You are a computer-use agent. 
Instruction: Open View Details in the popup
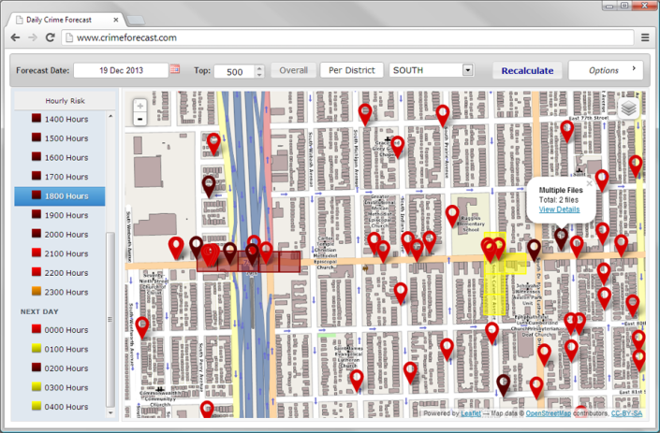tap(559, 209)
